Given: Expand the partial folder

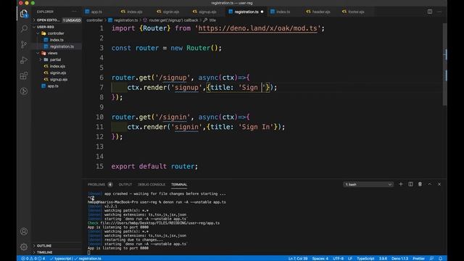Looking at the screenshot, I should (x=55, y=59).
